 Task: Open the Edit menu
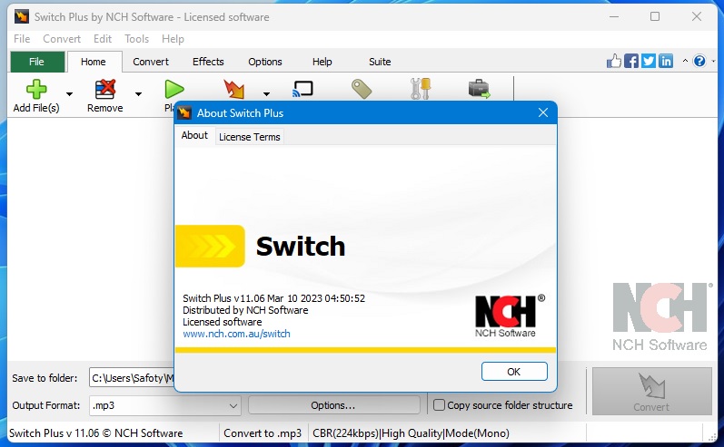[103, 39]
